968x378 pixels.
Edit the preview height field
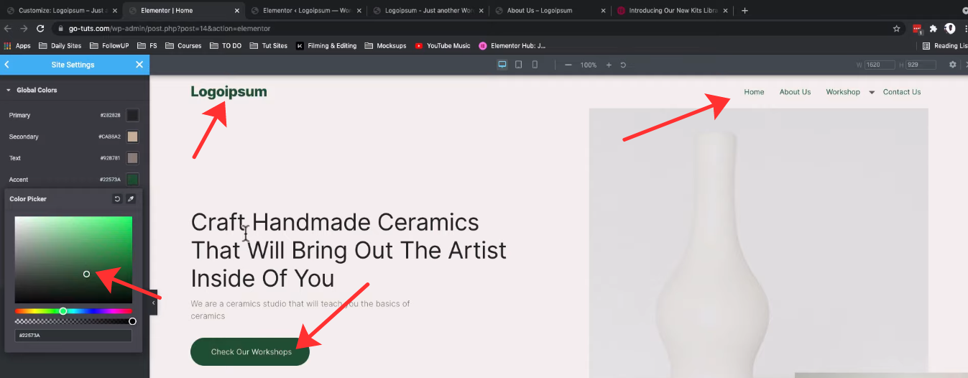click(x=921, y=65)
